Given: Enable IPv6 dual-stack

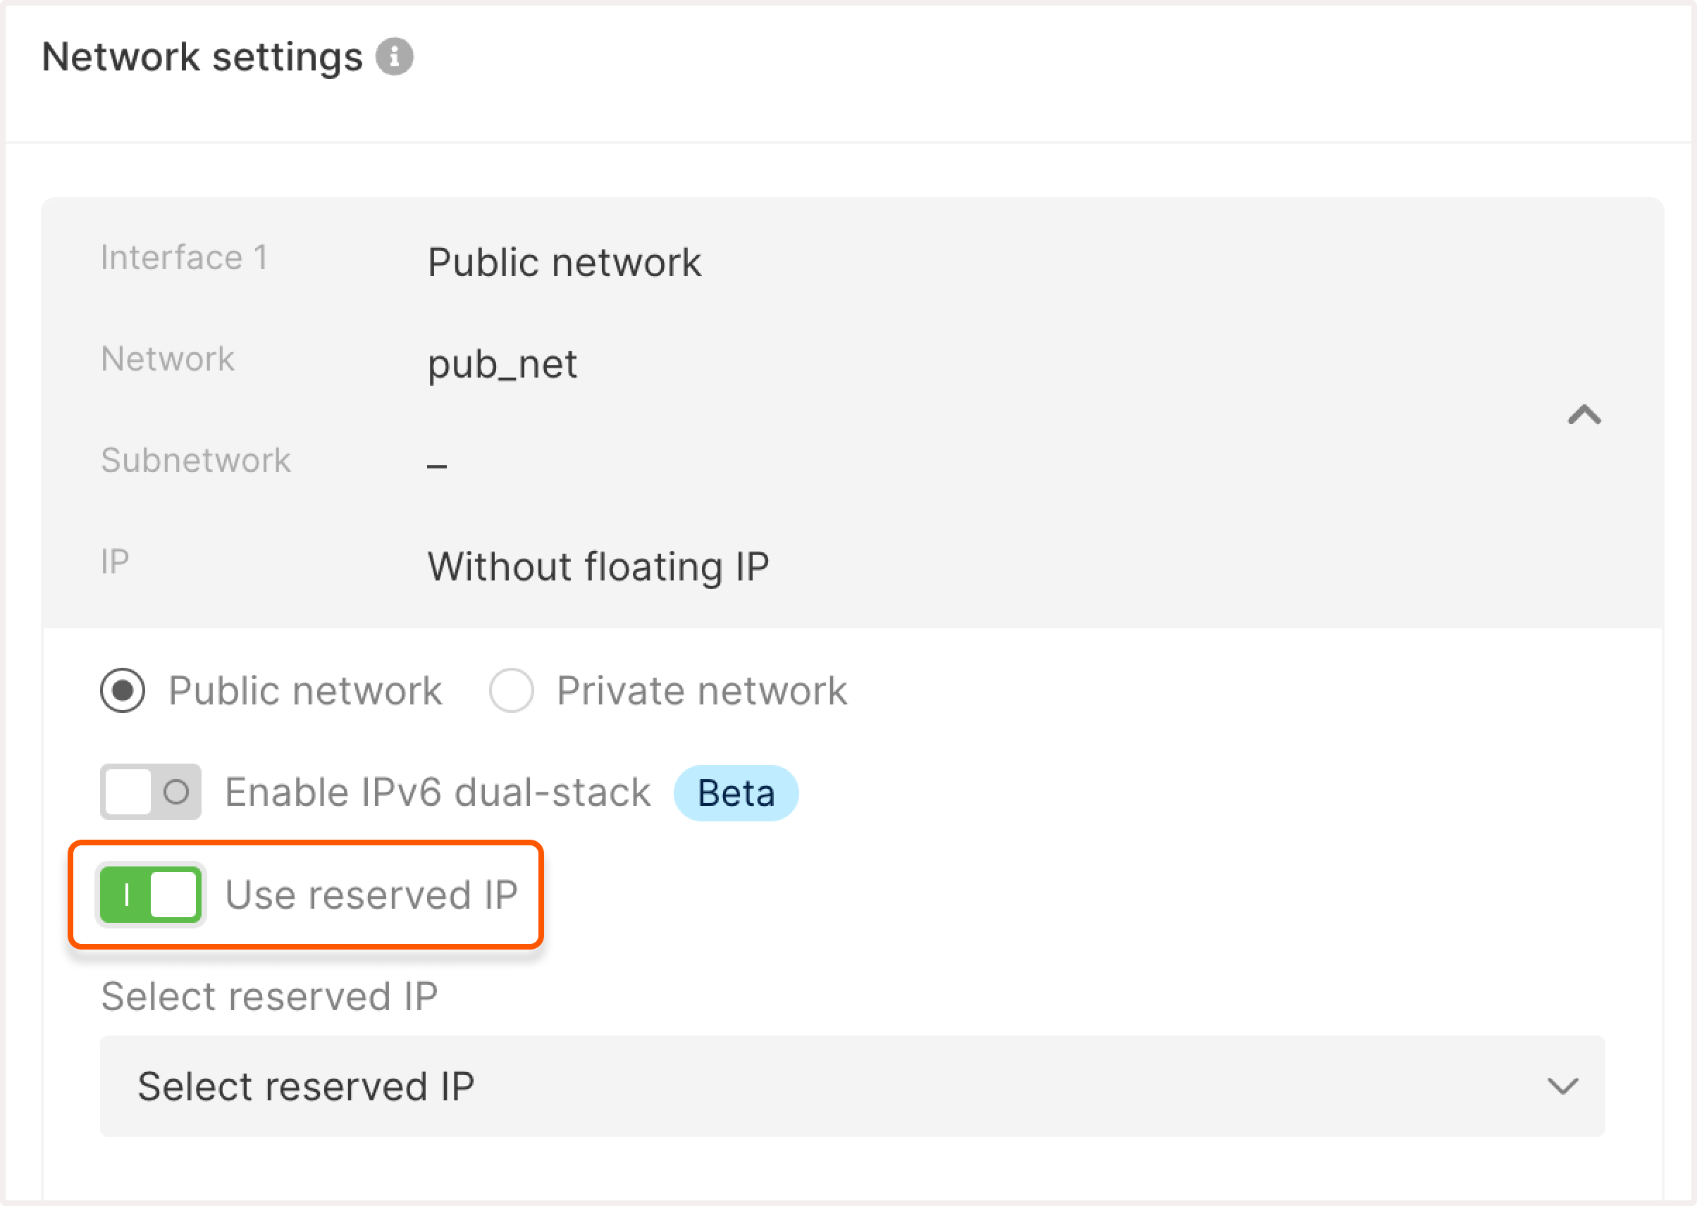Looking at the screenshot, I should click(x=150, y=791).
